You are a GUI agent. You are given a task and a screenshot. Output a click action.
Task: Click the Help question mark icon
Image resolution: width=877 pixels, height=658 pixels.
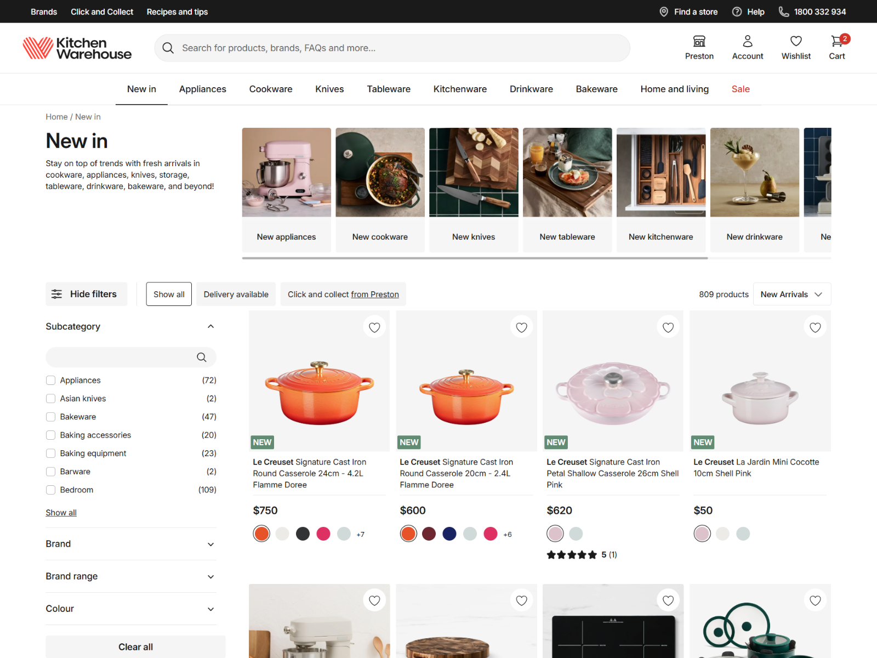coord(737,12)
